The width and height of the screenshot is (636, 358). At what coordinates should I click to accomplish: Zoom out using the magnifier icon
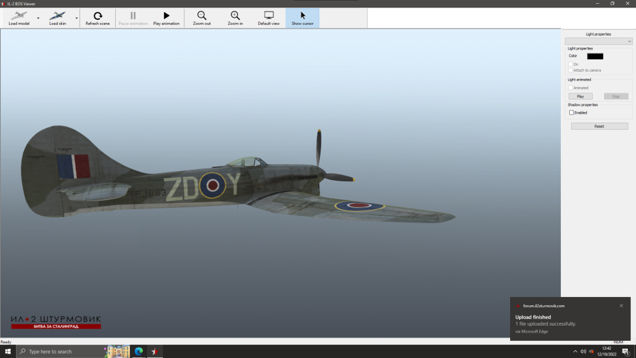202,15
